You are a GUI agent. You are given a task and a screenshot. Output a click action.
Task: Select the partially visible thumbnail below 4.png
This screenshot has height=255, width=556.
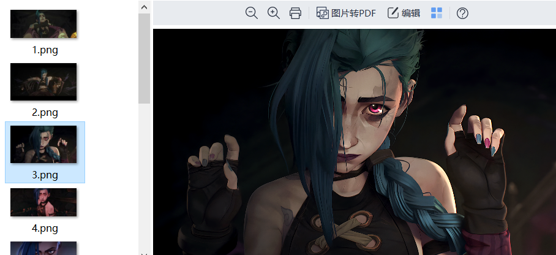(43, 248)
